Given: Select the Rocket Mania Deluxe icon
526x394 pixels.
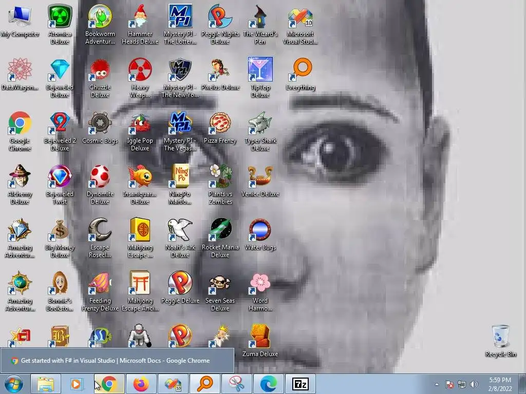Looking at the screenshot, I should coord(220,238).
